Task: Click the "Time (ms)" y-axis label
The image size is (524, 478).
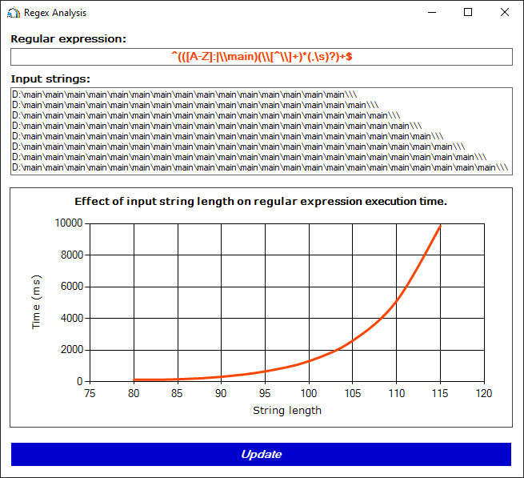Action: coord(36,303)
